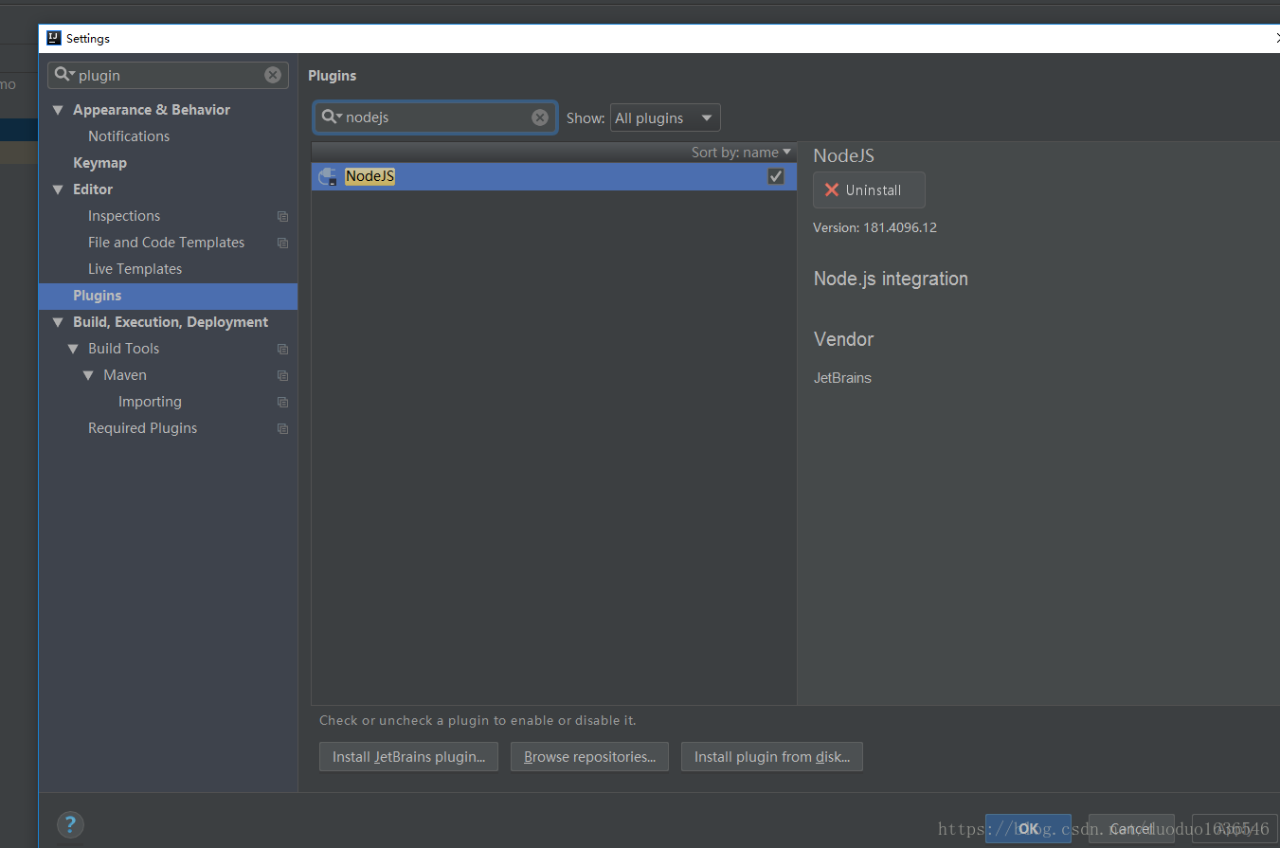
Task: Open the 'Sort by: name' dropdown
Action: click(x=741, y=152)
